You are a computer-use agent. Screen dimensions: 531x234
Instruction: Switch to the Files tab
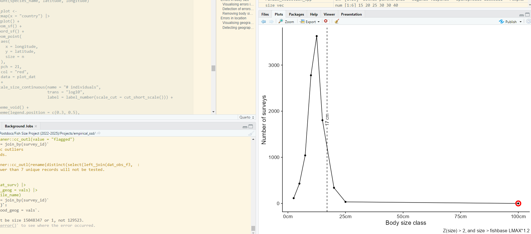click(265, 14)
